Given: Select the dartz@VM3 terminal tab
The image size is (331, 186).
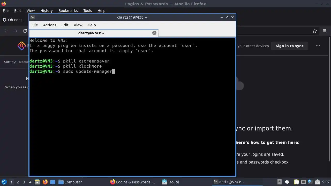Looking at the screenshot, I should point(94,33).
